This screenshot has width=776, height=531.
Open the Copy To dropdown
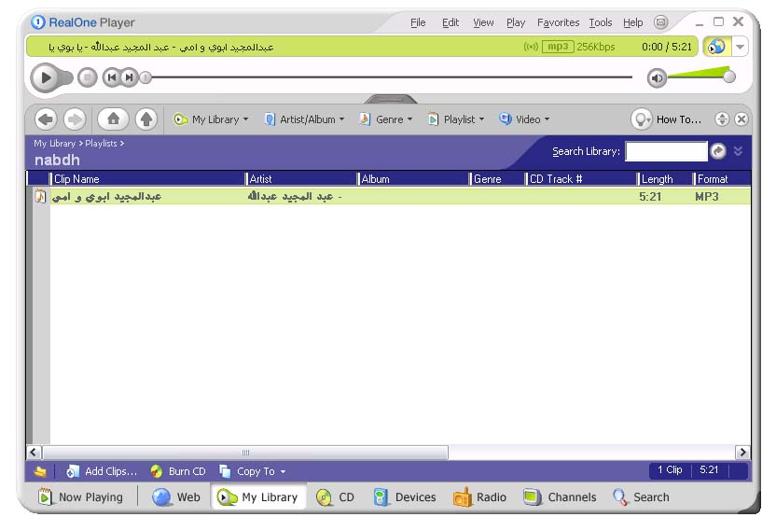(x=253, y=471)
